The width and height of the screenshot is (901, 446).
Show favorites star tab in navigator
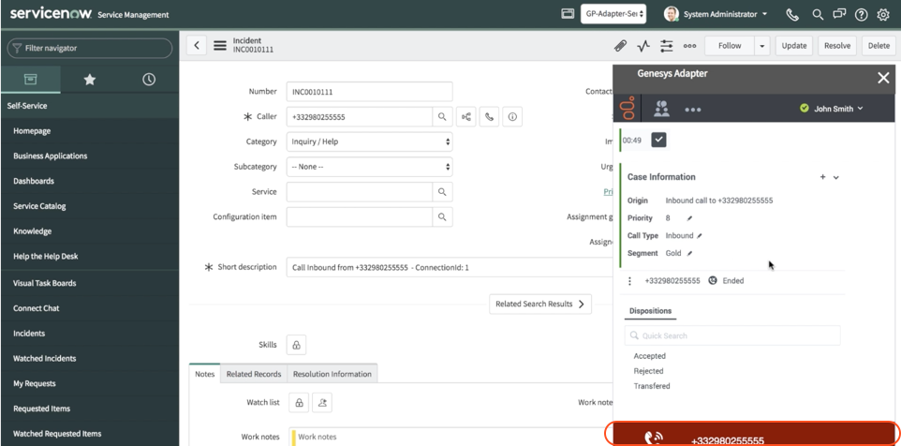click(x=90, y=80)
